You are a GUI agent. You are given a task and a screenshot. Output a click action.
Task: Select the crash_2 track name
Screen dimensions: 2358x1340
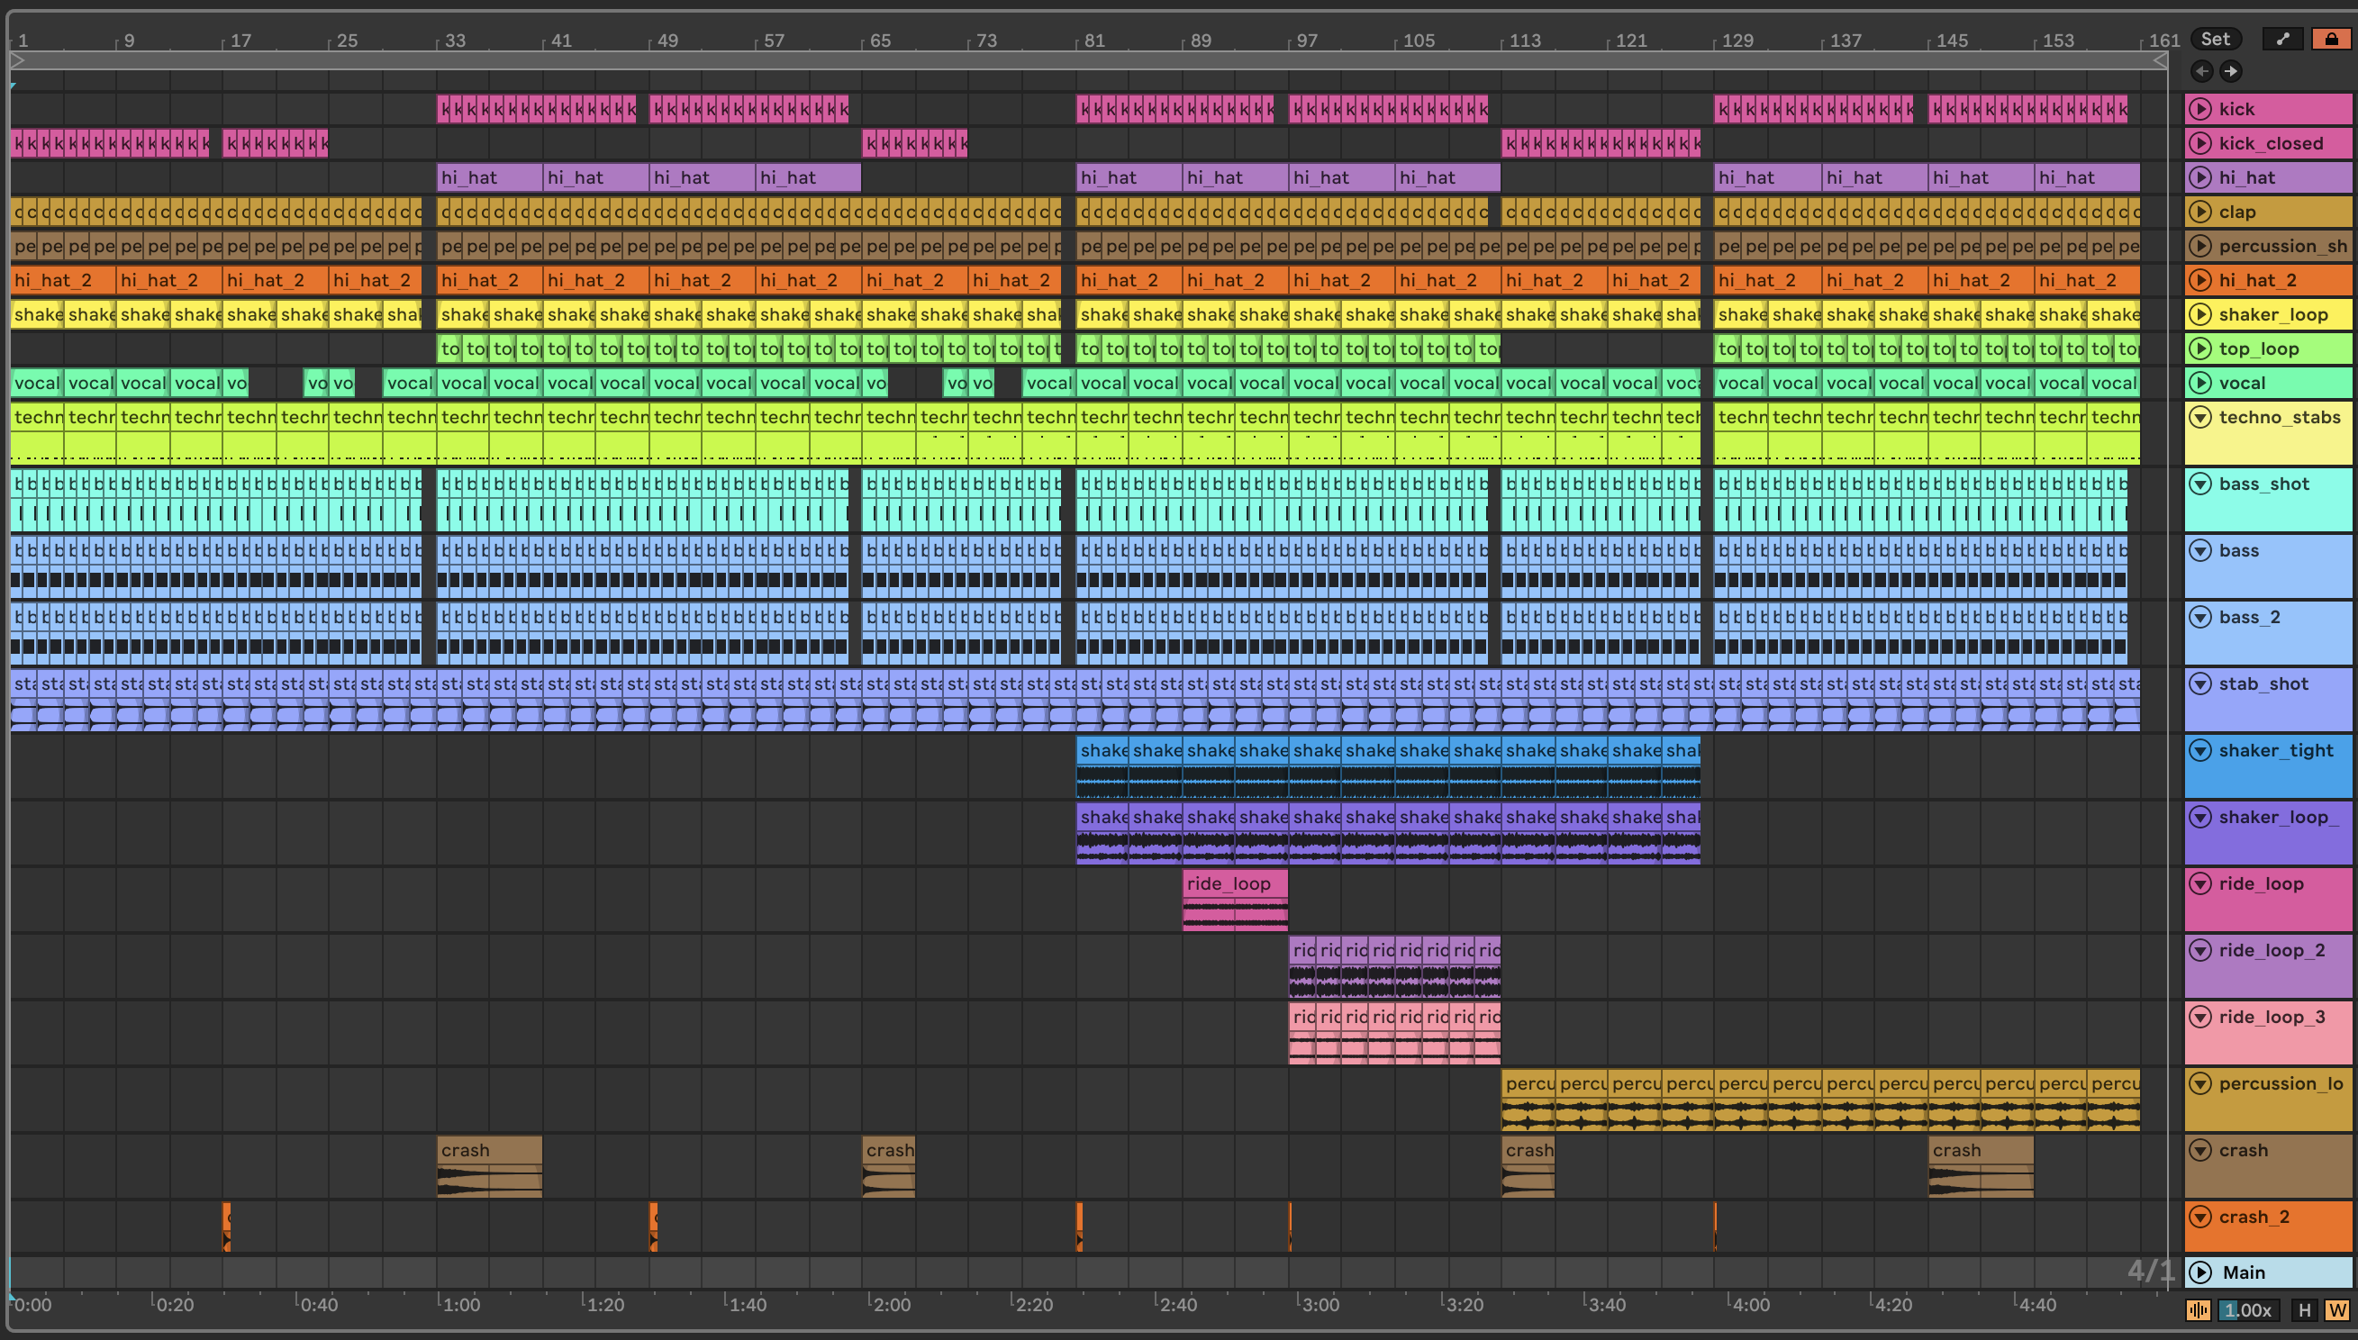point(2254,1217)
